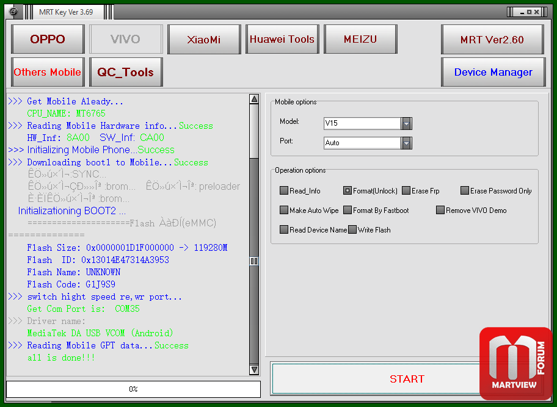Click 'MediaTek DA USB VCOM (Android)' text
Viewport: 557px width, 407px height.
pos(100,333)
